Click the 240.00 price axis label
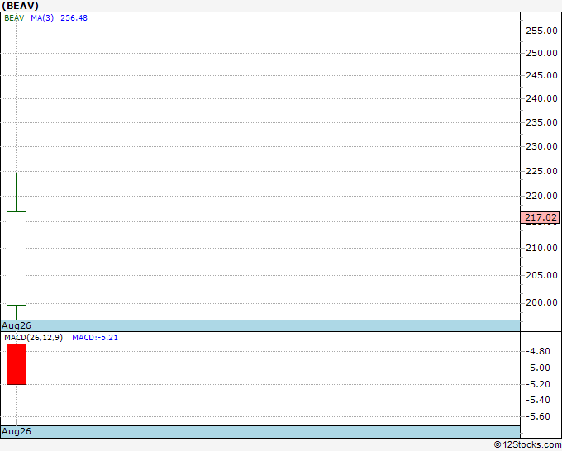The height and width of the screenshot is (451, 562). [x=541, y=98]
